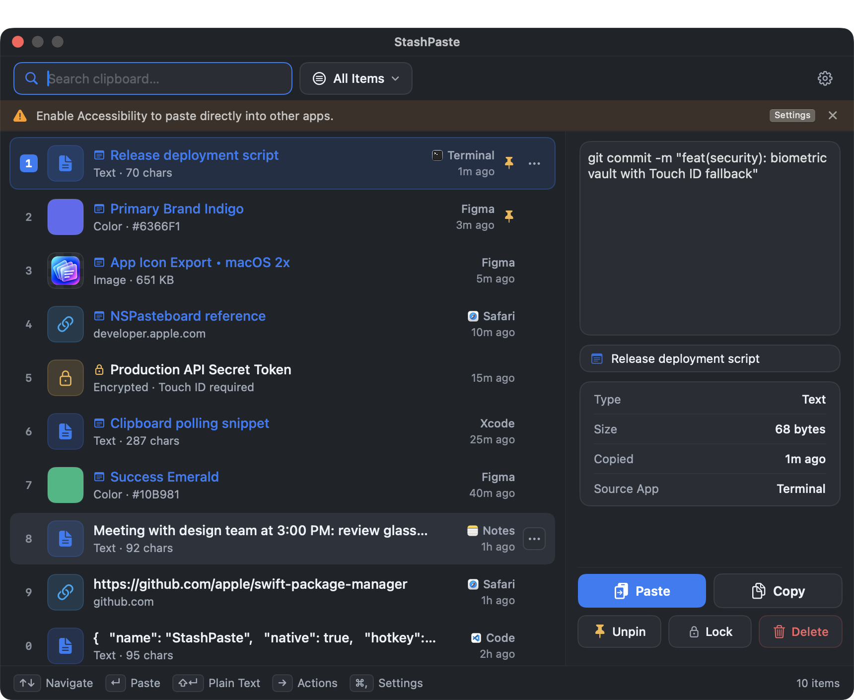This screenshot has height=700, width=854.
Task: Click the Plain Text shortcut hint in footer
Action: [x=216, y=683]
